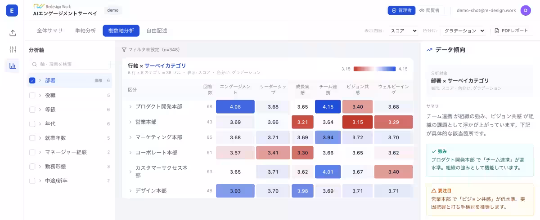
Task: Click the checkmark icon beside 強み
Action: [x=434, y=151]
